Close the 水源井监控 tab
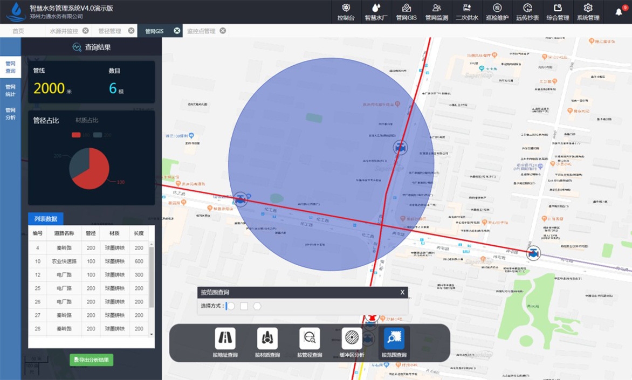632x380 pixels. [x=85, y=31]
